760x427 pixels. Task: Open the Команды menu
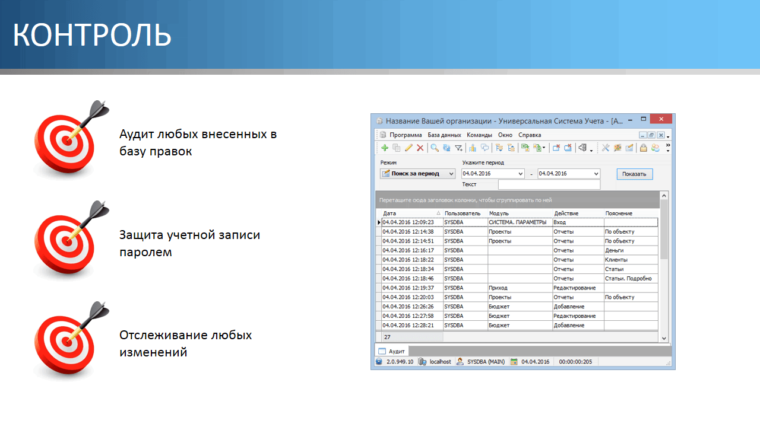(x=479, y=135)
